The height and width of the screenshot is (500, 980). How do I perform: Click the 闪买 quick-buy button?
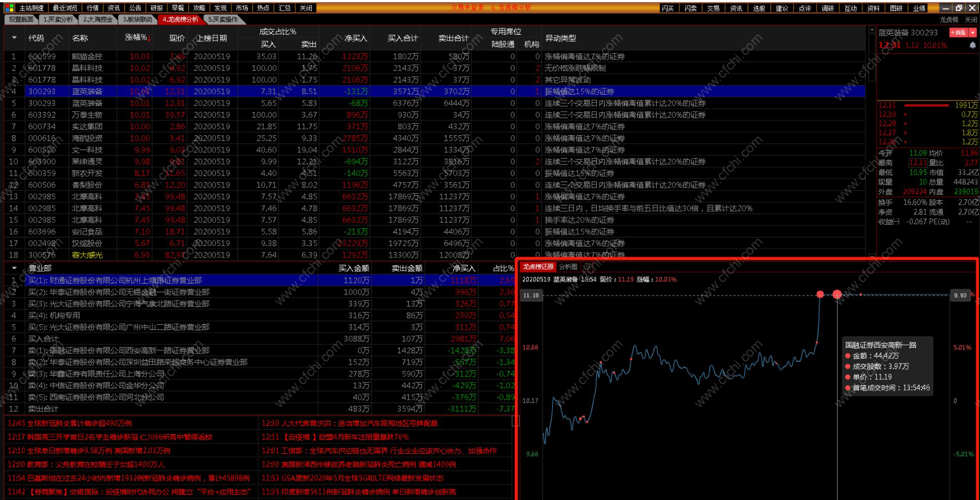668,8
